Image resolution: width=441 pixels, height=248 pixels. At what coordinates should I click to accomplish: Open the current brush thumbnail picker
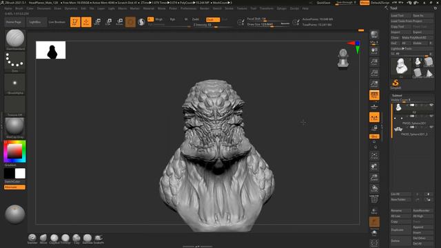coord(15,39)
